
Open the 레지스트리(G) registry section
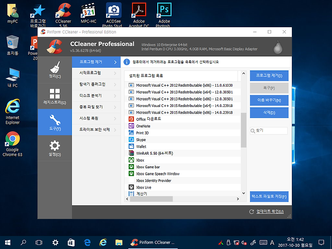(x=55, y=96)
